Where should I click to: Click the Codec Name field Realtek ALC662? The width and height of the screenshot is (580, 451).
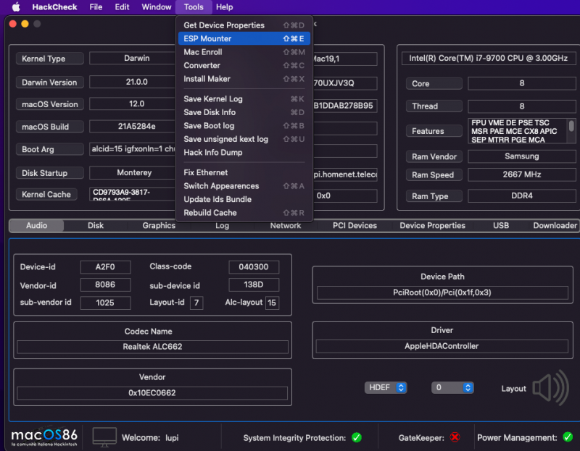(x=152, y=347)
